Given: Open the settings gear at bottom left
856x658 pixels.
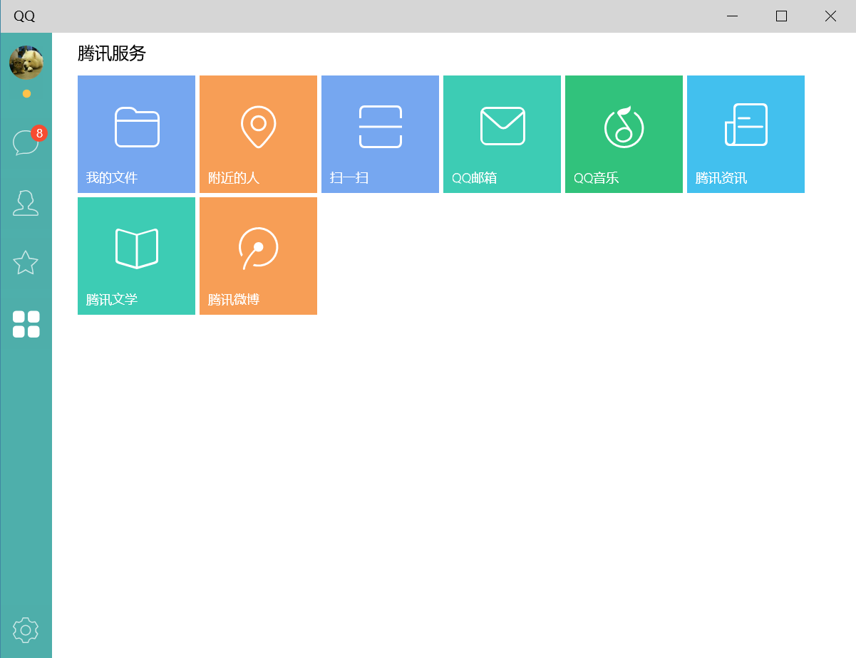Looking at the screenshot, I should coord(26,630).
